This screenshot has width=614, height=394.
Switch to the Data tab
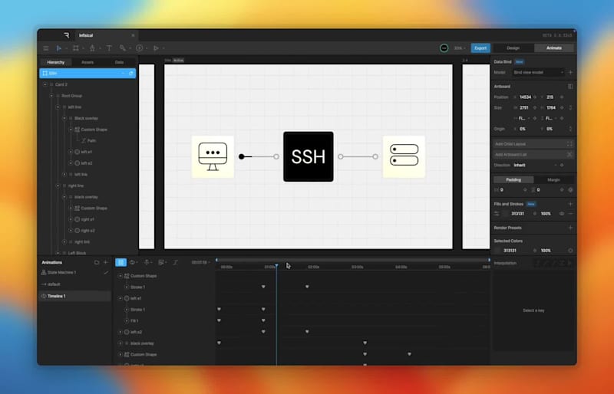[119, 62]
